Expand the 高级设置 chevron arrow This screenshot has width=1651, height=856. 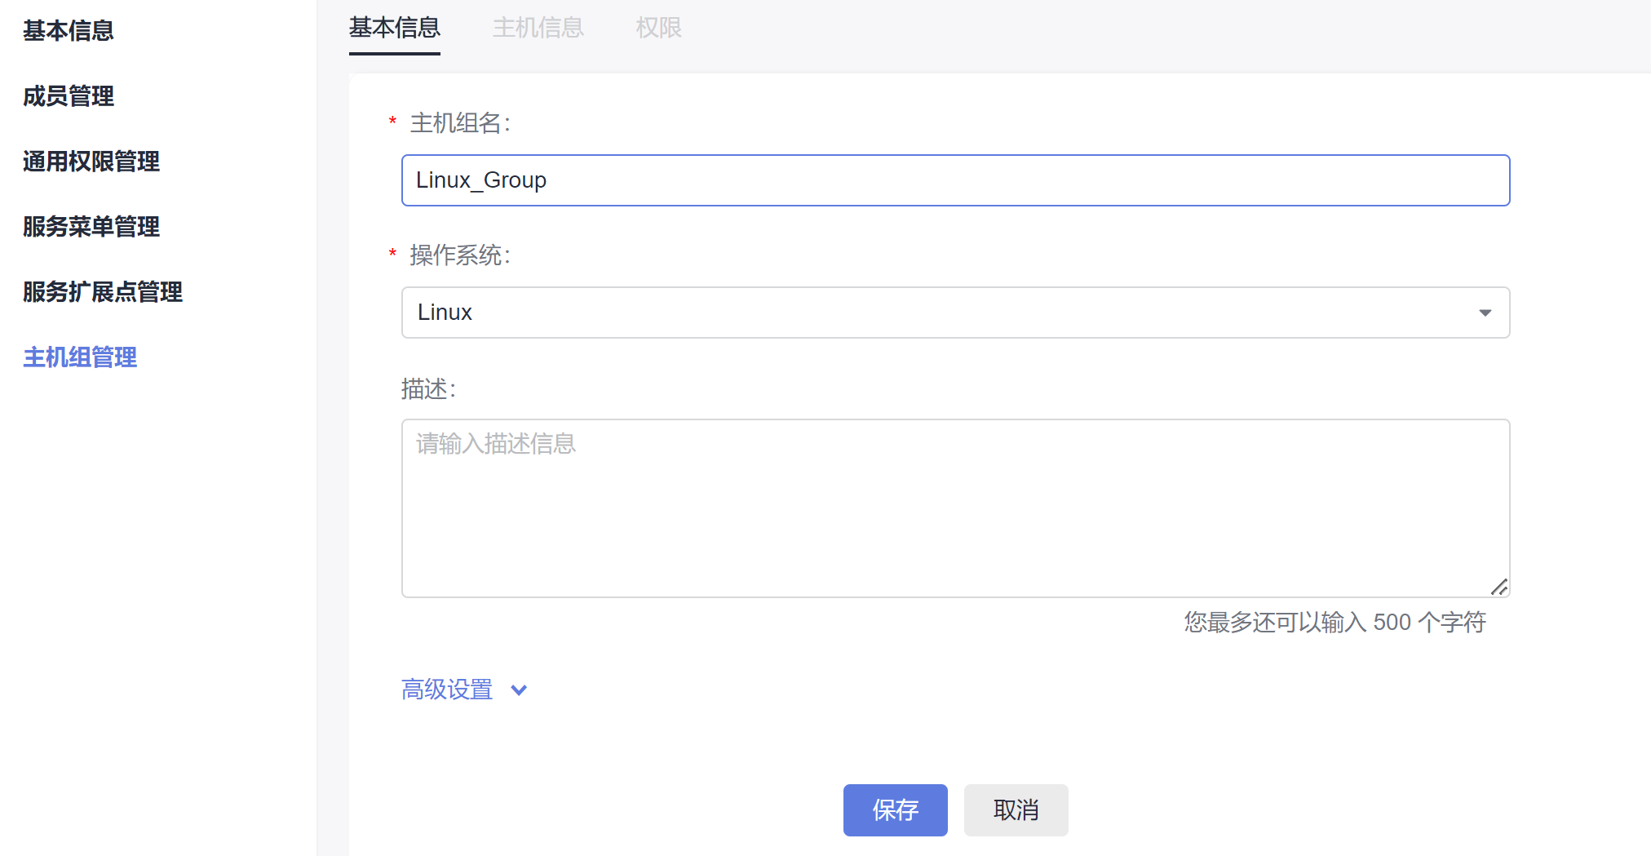point(519,690)
